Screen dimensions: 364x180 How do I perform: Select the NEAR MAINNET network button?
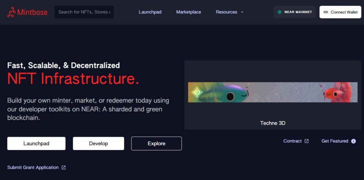[x=294, y=12]
